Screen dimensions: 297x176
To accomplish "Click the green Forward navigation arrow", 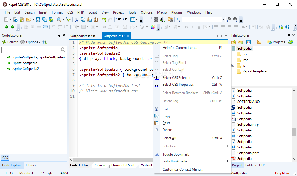I will (x=13, y=27).
